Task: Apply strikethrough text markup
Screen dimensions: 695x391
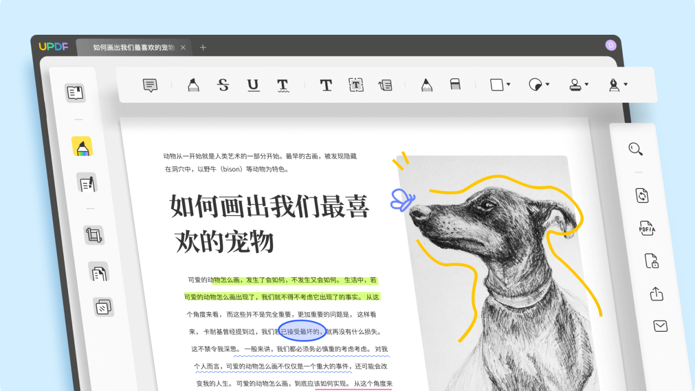Action: [223, 85]
